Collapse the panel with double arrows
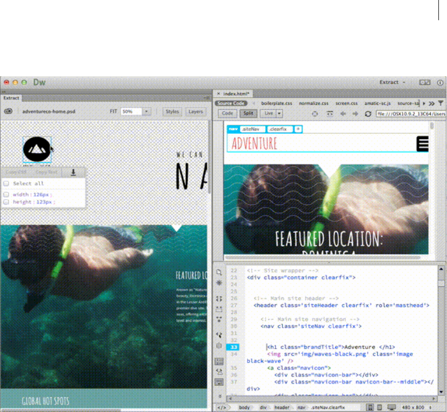This screenshot has width=447, height=412. pos(4,91)
